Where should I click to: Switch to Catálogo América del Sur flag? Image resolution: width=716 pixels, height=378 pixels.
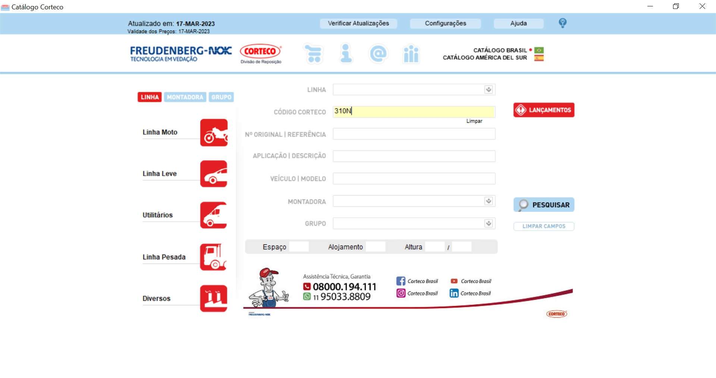click(x=539, y=58)
